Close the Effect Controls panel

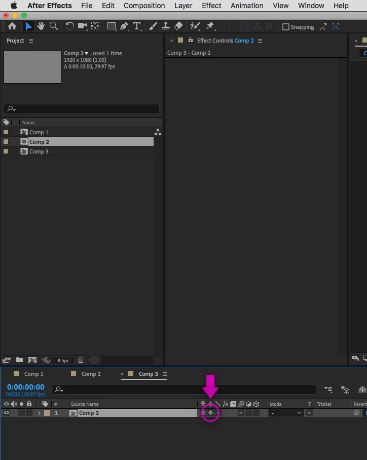171,41
